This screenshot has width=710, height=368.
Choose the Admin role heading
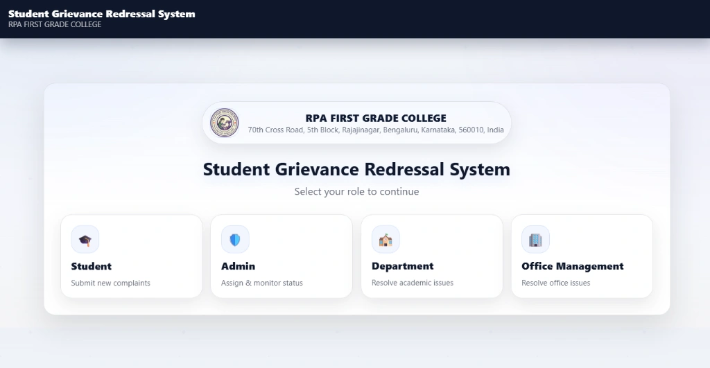pos(239,266)
